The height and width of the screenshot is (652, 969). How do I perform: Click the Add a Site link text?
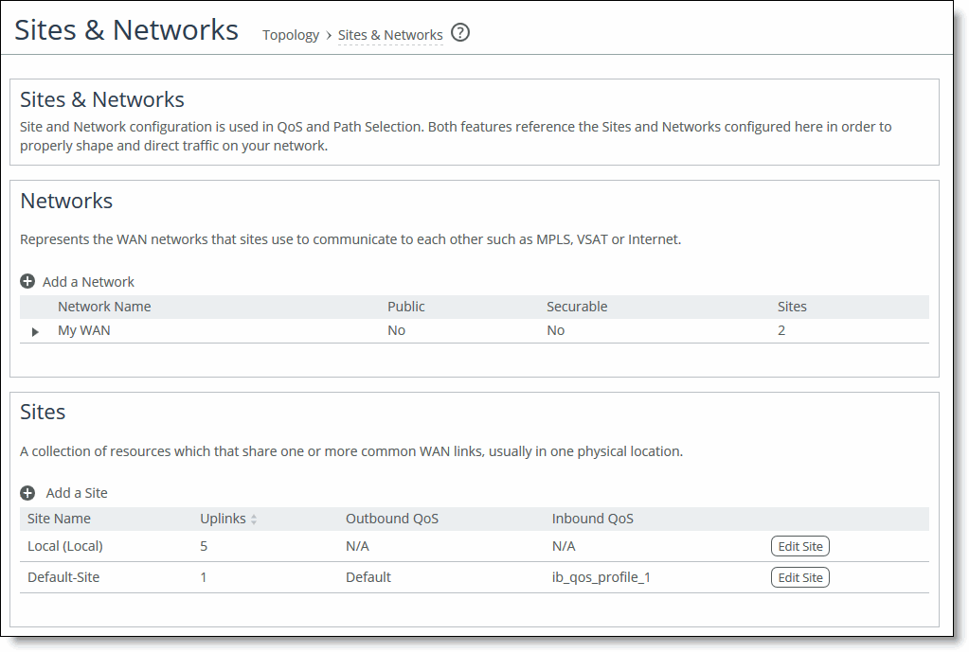tap(77, 493)
